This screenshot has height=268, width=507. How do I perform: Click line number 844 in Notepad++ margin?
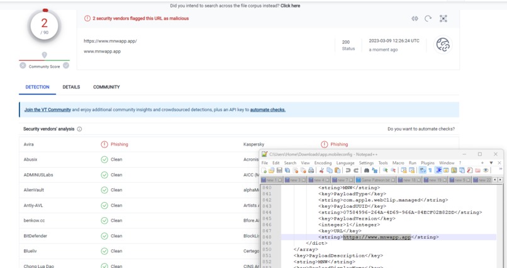click(267, 212)
